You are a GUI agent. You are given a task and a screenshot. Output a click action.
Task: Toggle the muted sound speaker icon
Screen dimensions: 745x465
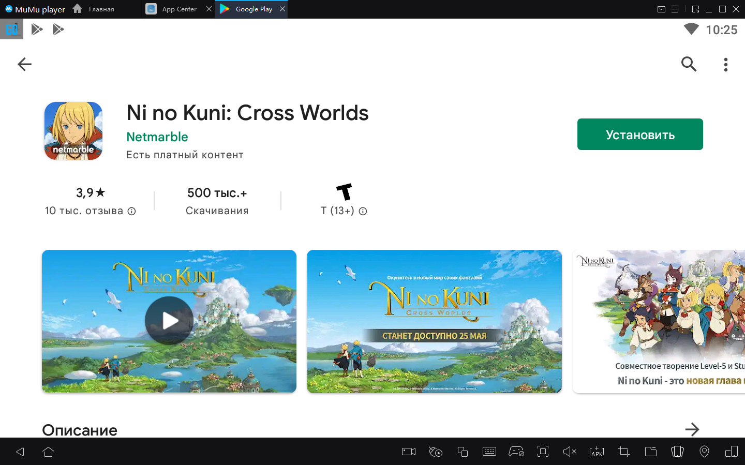tap(569, 452)
